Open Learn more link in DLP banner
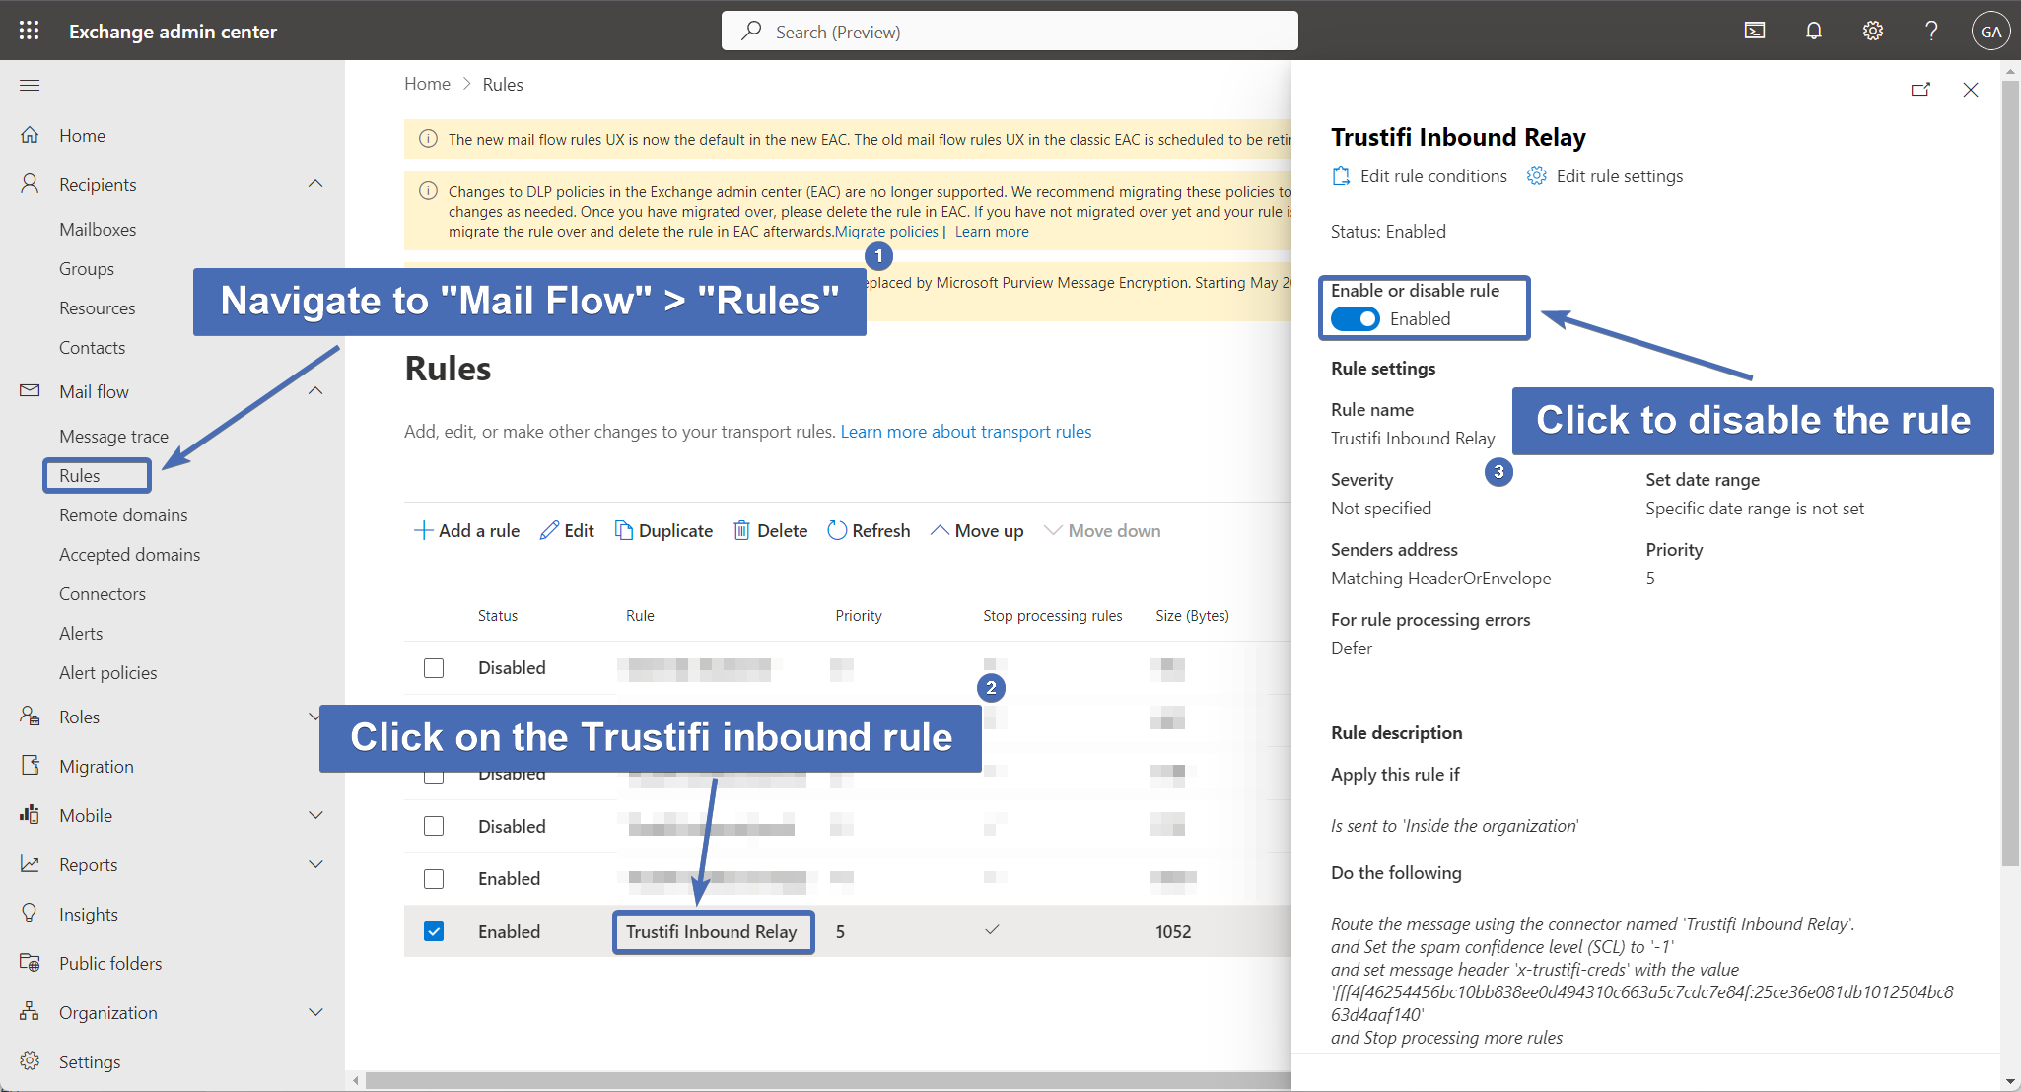2021x1092 pixels. point(992,232)
